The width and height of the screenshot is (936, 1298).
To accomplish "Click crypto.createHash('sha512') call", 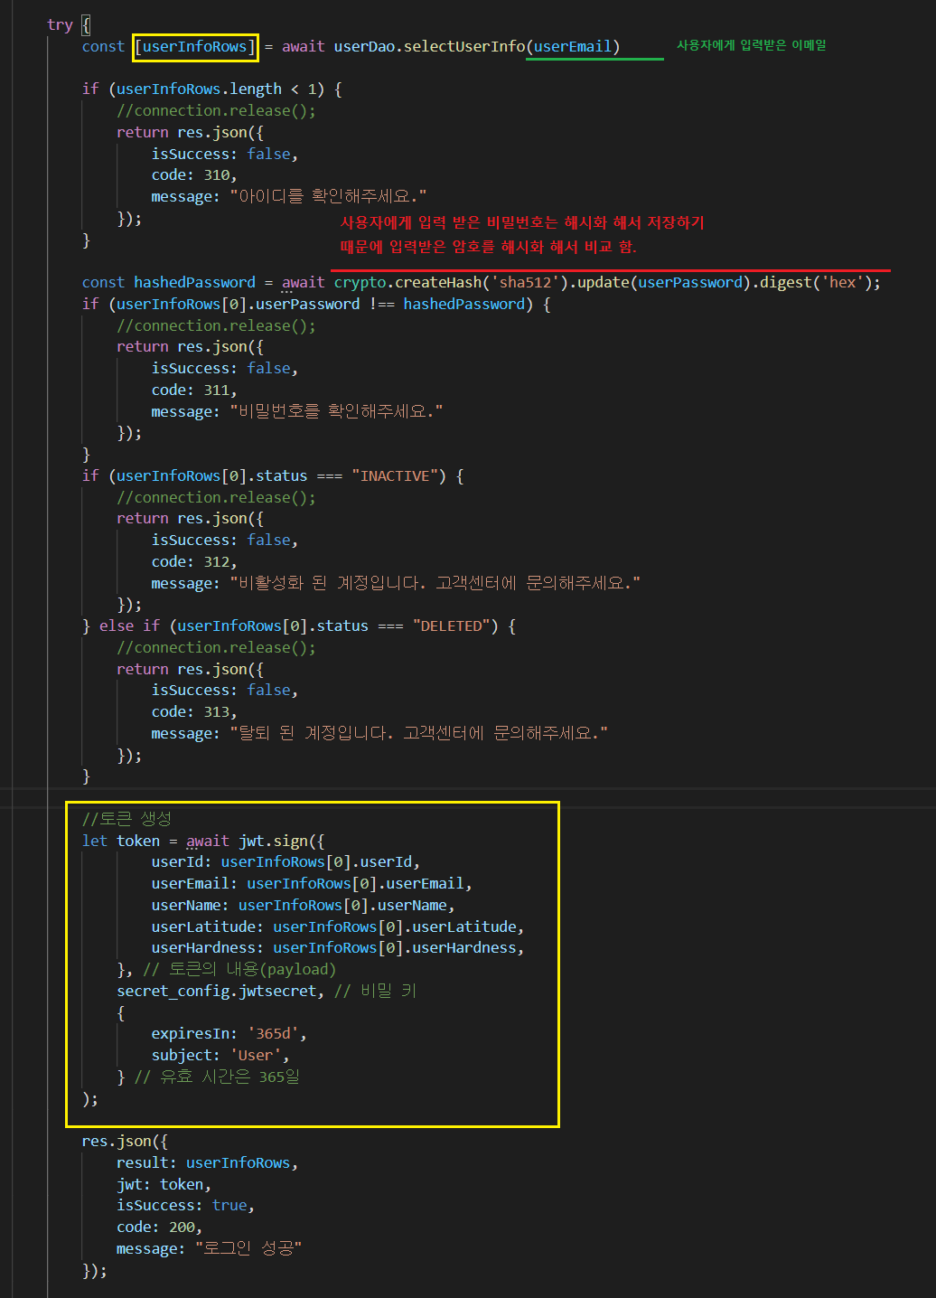I will pos(451,282).
